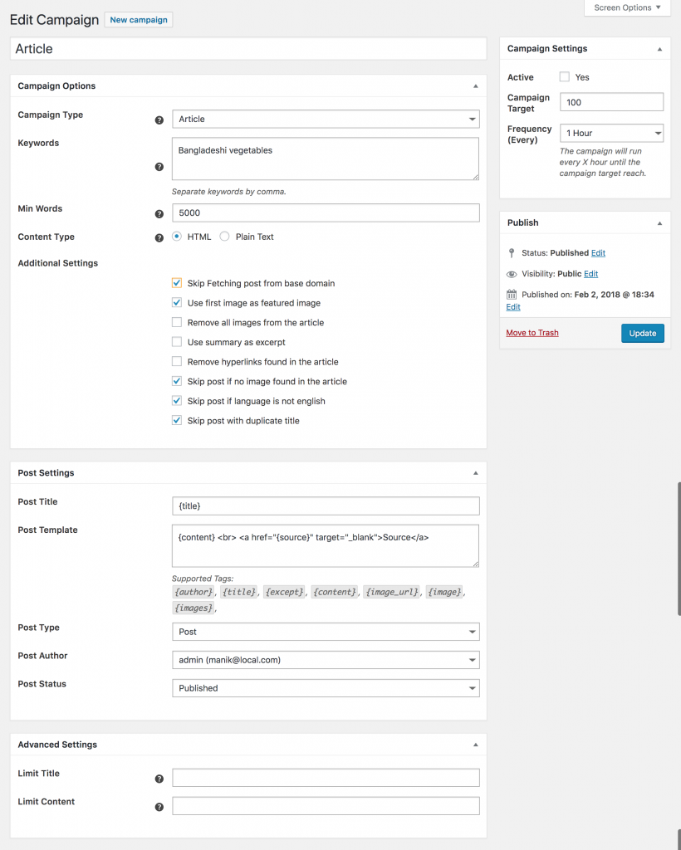Image resolution: width=681 pixels, height=850 pixels.
Task: Click the {content} supported tag
Action: tap(335, 592)
